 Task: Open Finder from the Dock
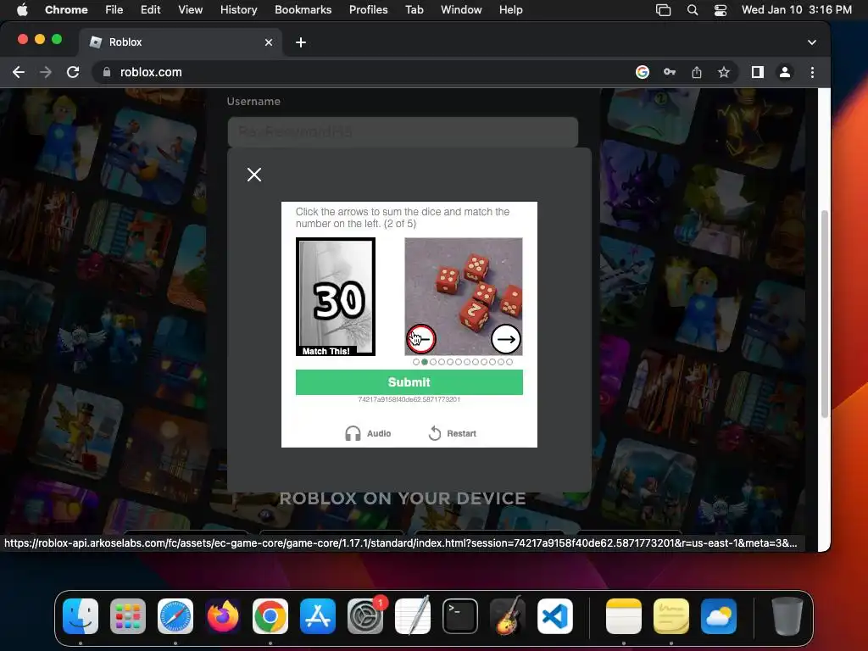point(81,616)
